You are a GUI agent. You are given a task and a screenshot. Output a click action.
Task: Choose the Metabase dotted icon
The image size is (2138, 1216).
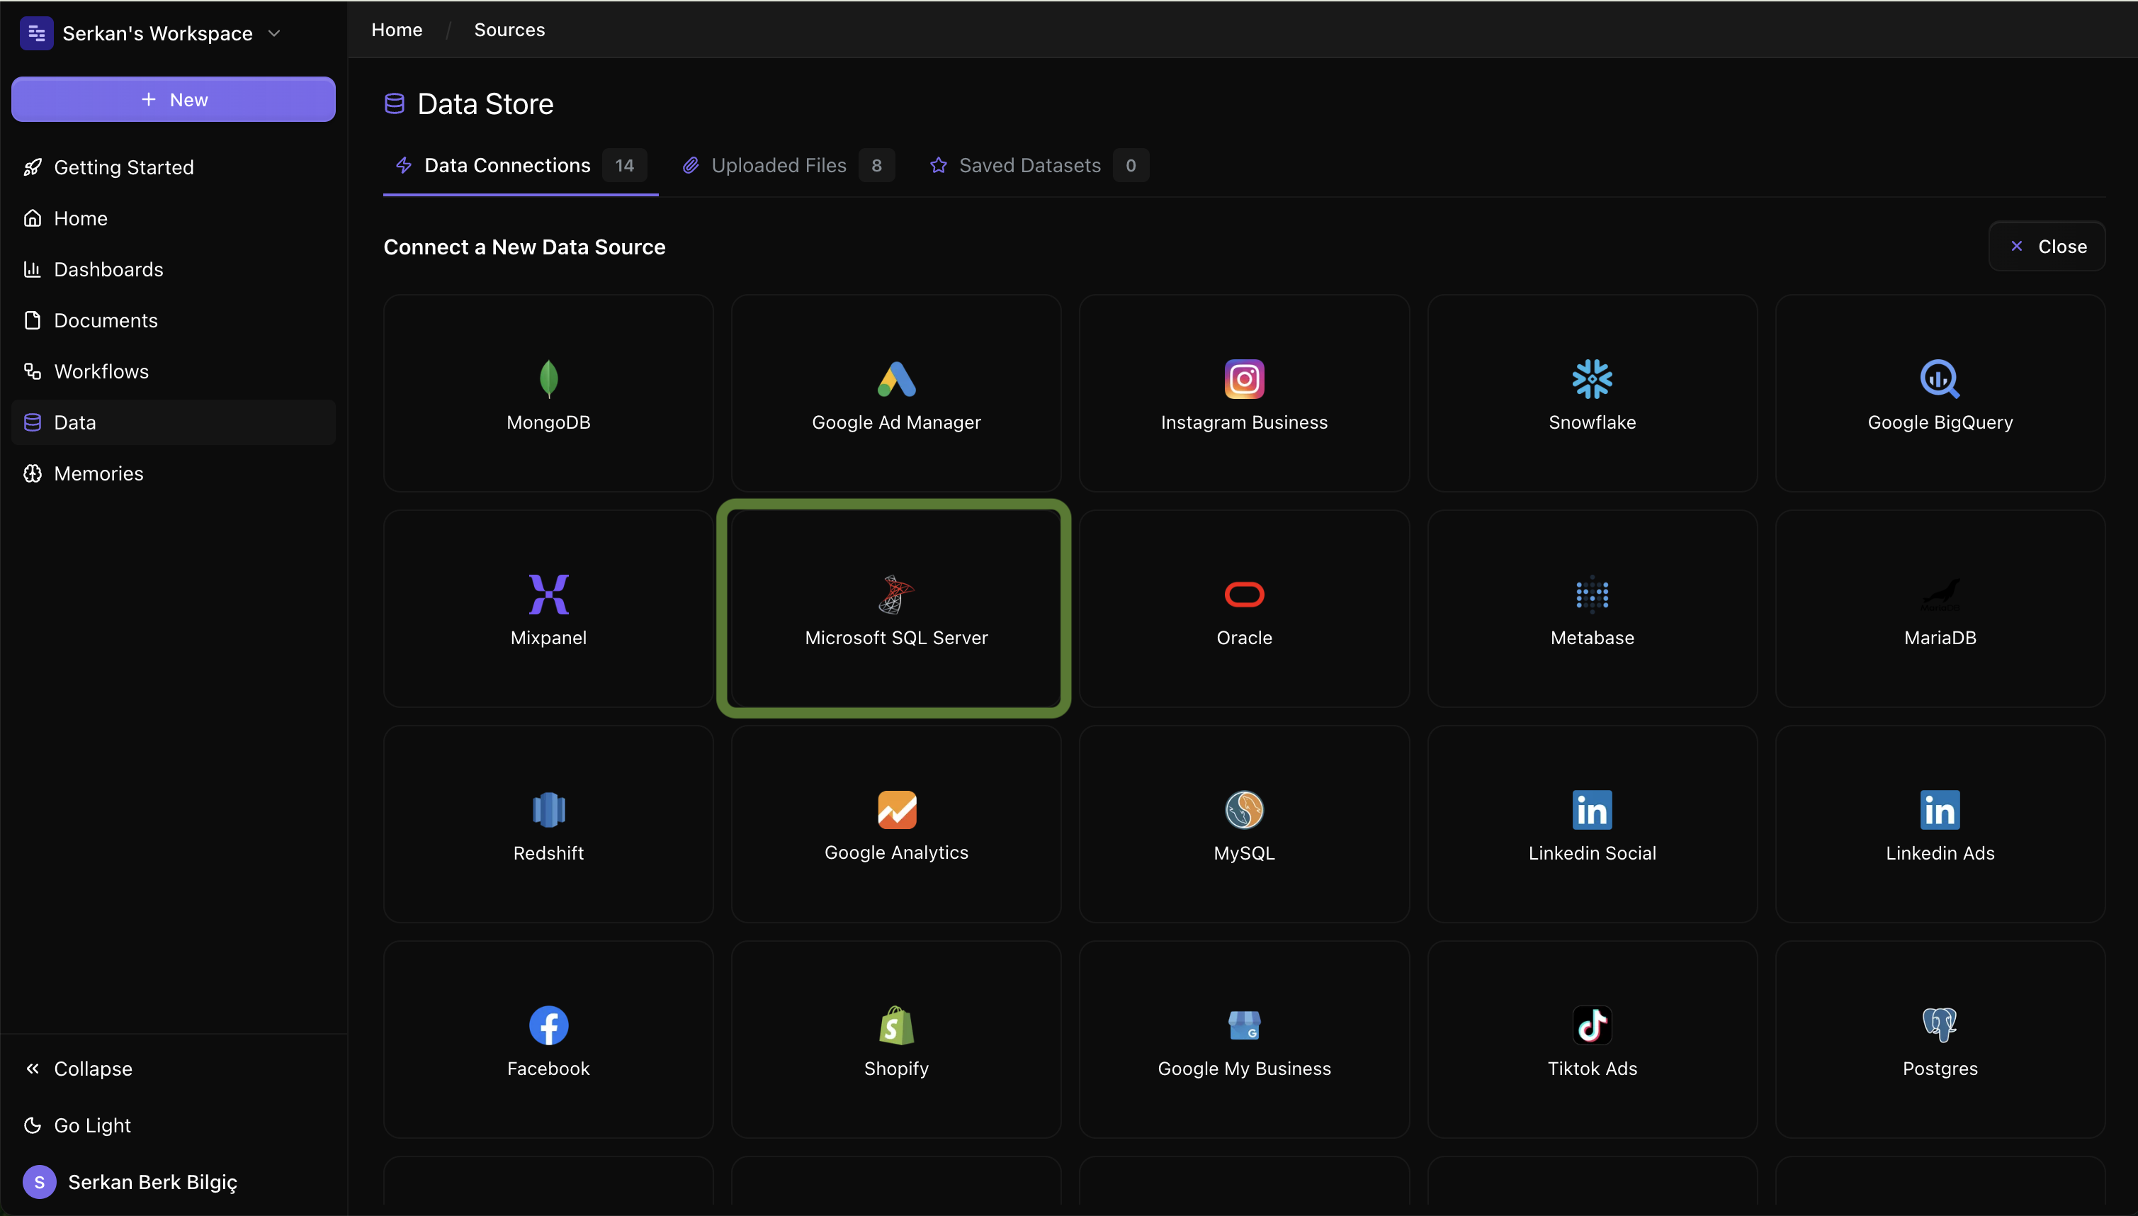tap(1592, 594)
